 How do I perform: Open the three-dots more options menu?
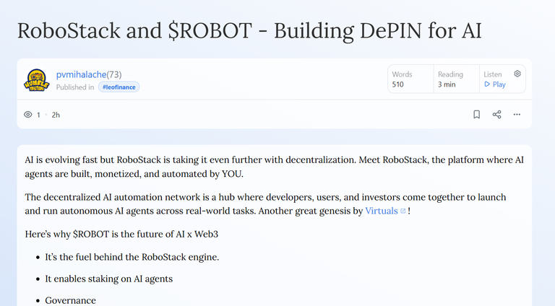[517, 115]
